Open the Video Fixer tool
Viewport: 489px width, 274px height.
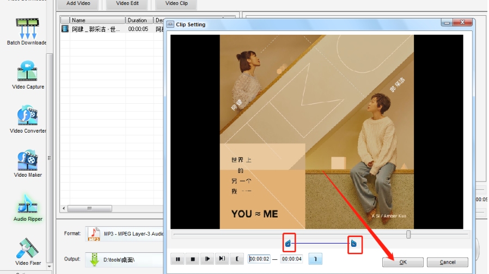coord(28,252)
